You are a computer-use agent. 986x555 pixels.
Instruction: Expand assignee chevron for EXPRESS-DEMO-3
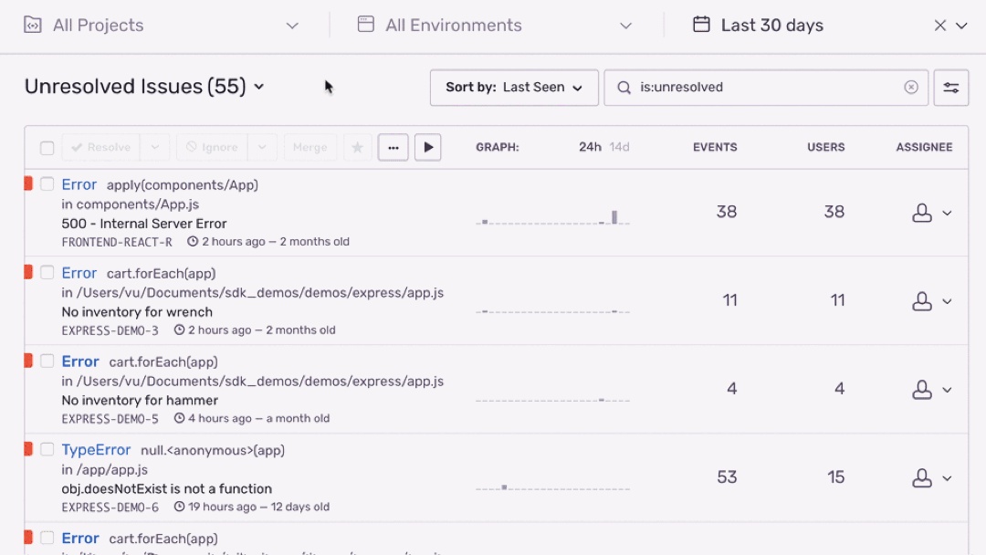click(x=947, y=302)
